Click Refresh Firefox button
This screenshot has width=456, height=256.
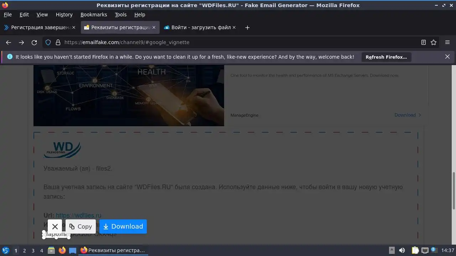386,57
